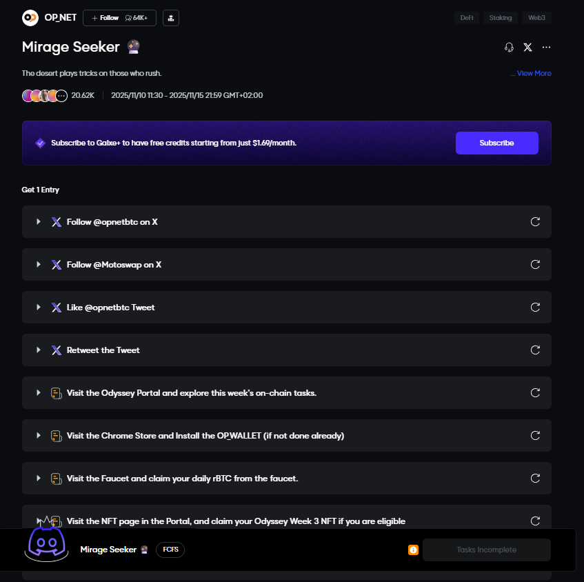Expand the Odyssey Portal visit task

tap(39, 393)
